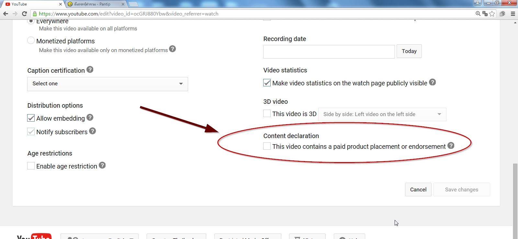518x239 pixels.
Task: Click the gray extension icon beside the bookmark star
Action: (502, 14)
